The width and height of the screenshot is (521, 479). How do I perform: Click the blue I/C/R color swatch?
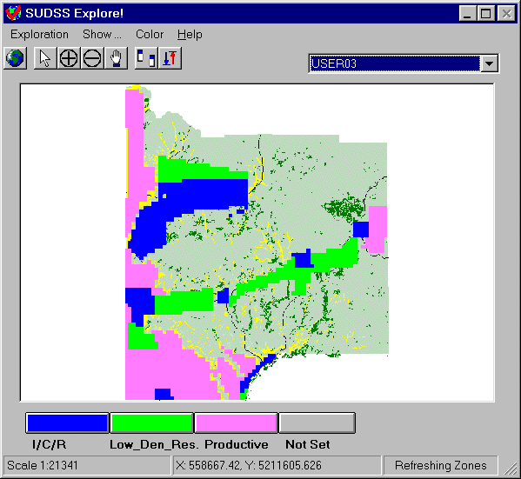coord(67,422)
